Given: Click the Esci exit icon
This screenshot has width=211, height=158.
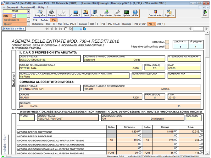Looking at the screenshot, I should coord(205,13).
